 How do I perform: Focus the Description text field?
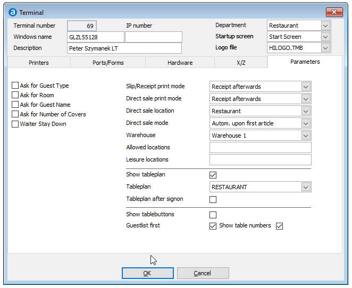(124, 48)
